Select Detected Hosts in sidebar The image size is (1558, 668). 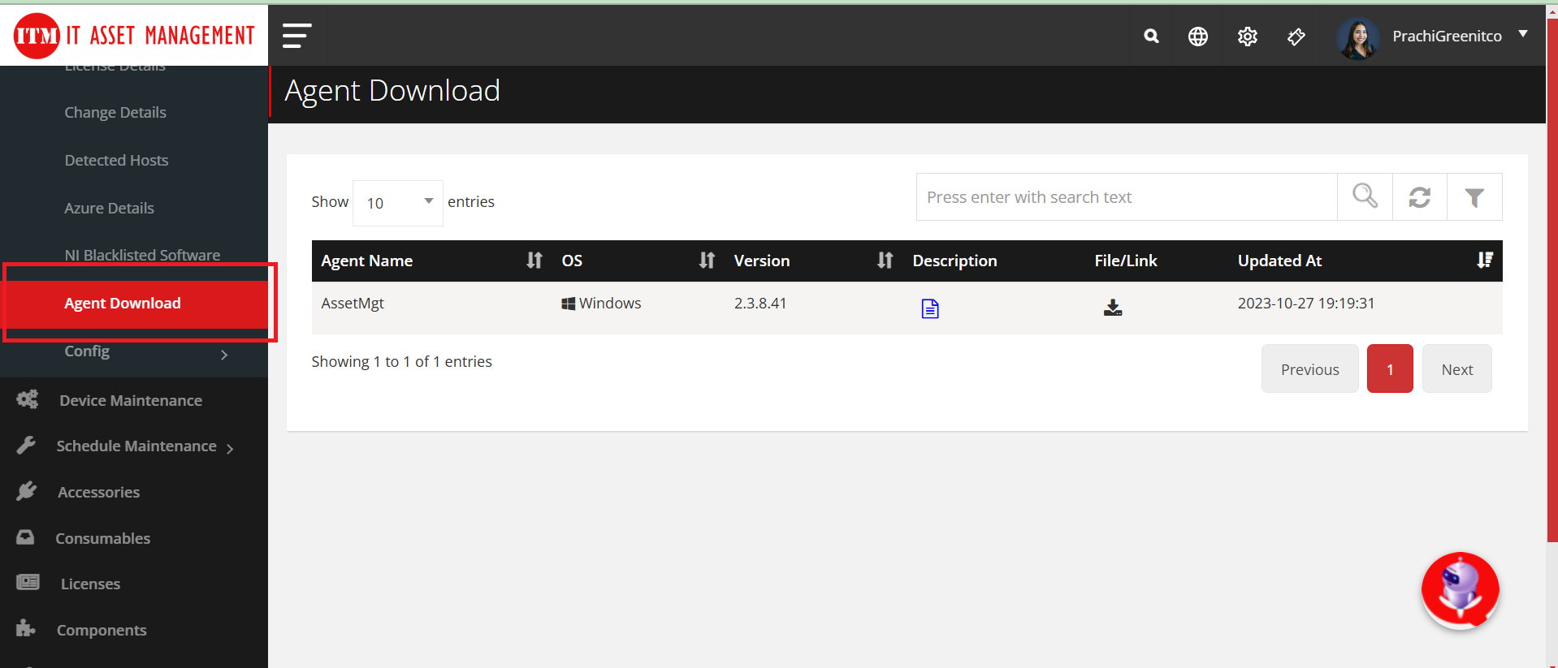pyautogui.click(x=116, y=161)
